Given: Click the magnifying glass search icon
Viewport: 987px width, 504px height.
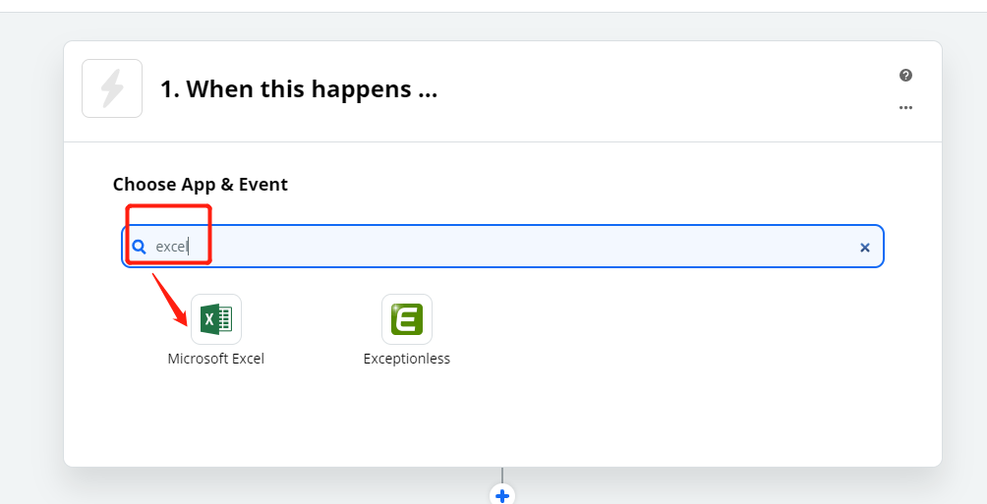Looking at the screenshot, I should pyautogui.click(x=140, y=247).
